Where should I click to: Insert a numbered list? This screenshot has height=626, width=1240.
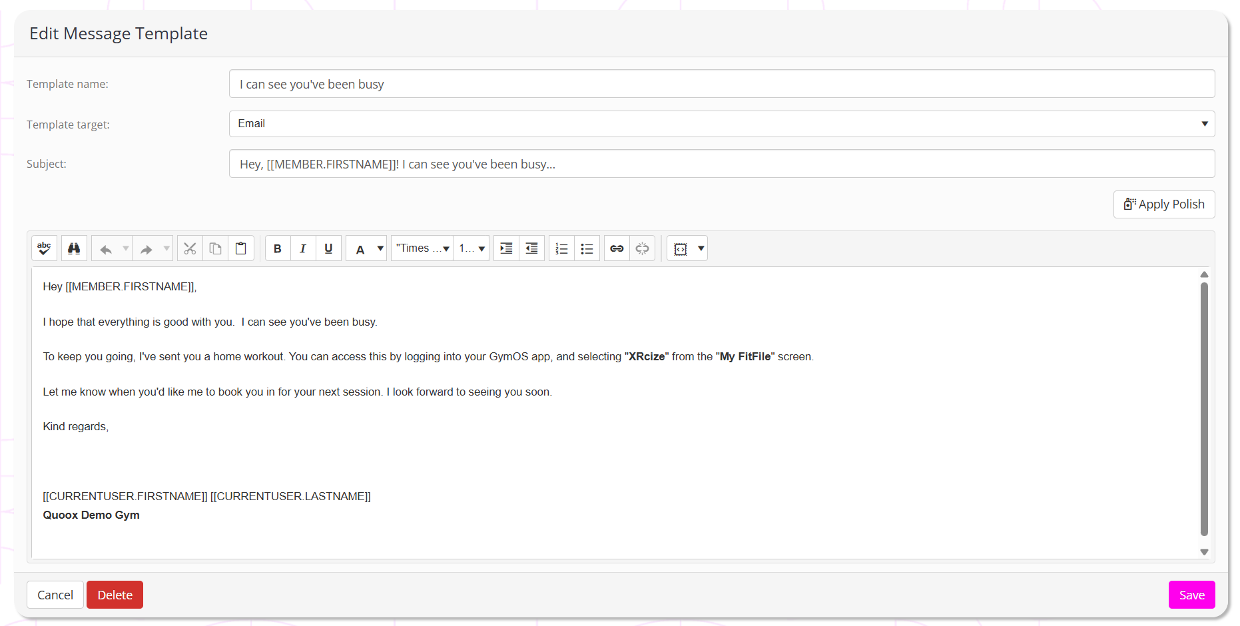pos(561,248)
